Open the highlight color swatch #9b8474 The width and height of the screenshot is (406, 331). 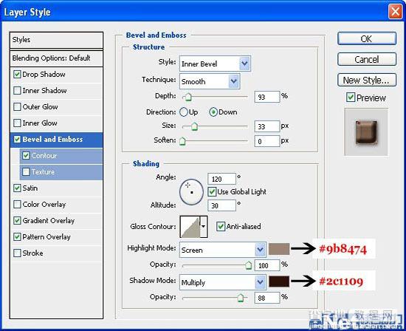tap(279, 249)
